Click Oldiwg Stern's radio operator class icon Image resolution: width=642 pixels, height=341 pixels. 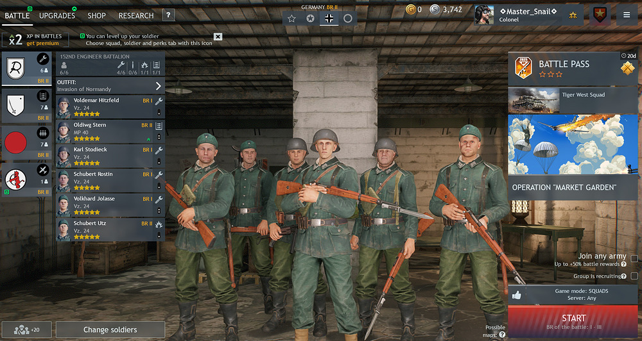pos(159,126)
